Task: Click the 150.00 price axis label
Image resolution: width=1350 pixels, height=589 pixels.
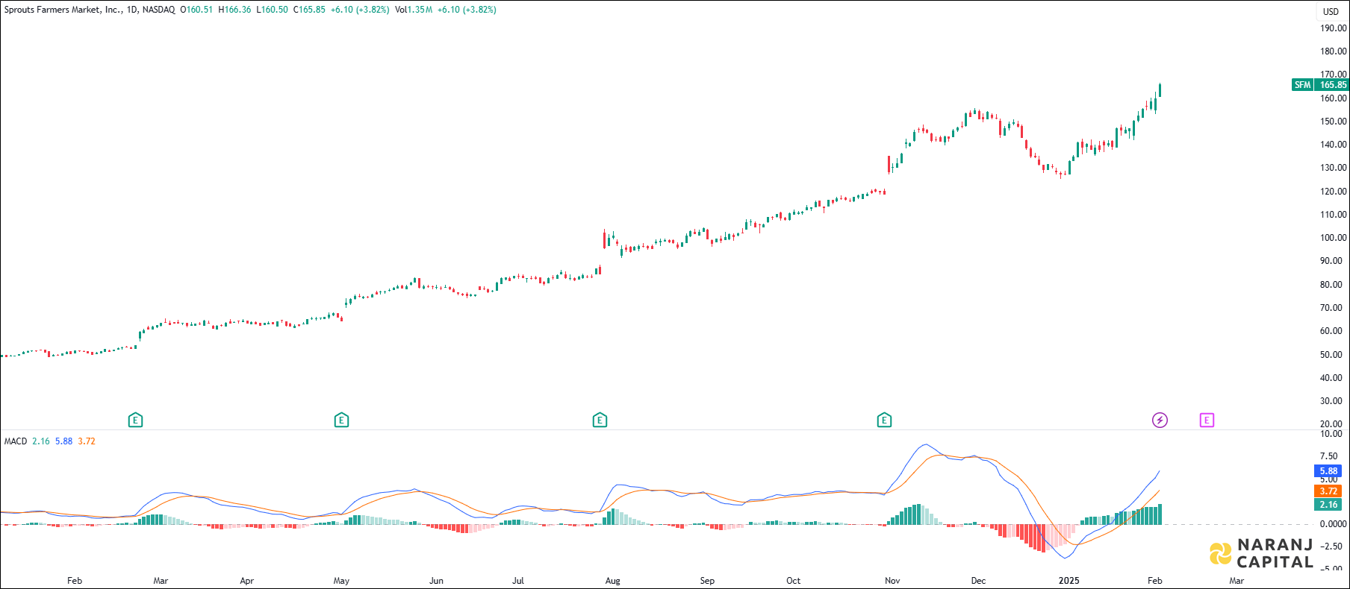Action: 1334,122
